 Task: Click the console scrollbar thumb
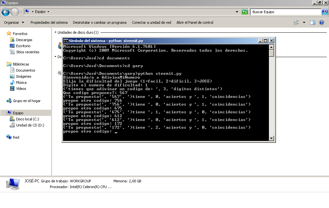tap(271, 53)
